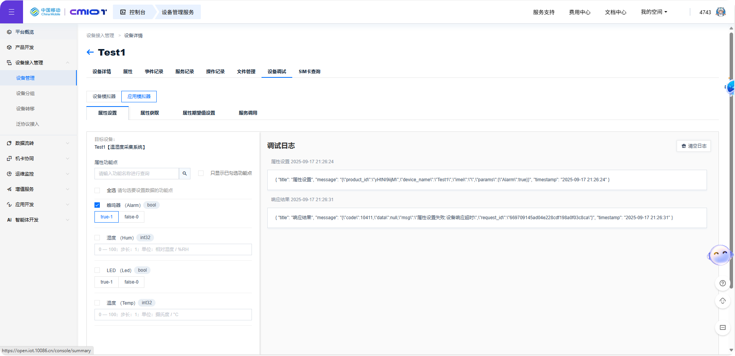The width and height of the screenshot is (735, 356).
Task: Click the back arrow next to Test1
Action: click(x=90, y=52)
